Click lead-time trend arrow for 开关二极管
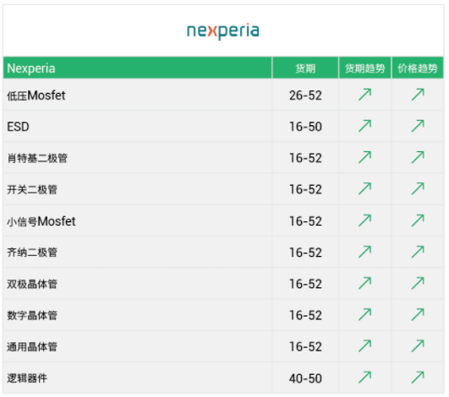The width and height of the screenshot is (449, 397). 364,188
